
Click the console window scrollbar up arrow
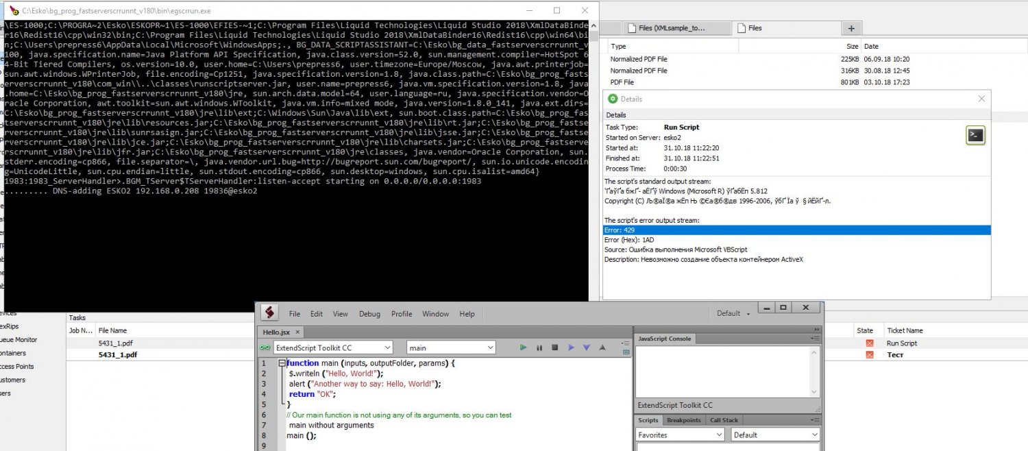click(593, 25)
